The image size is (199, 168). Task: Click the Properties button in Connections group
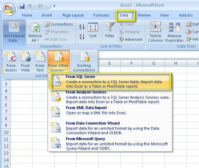(56, 32)
